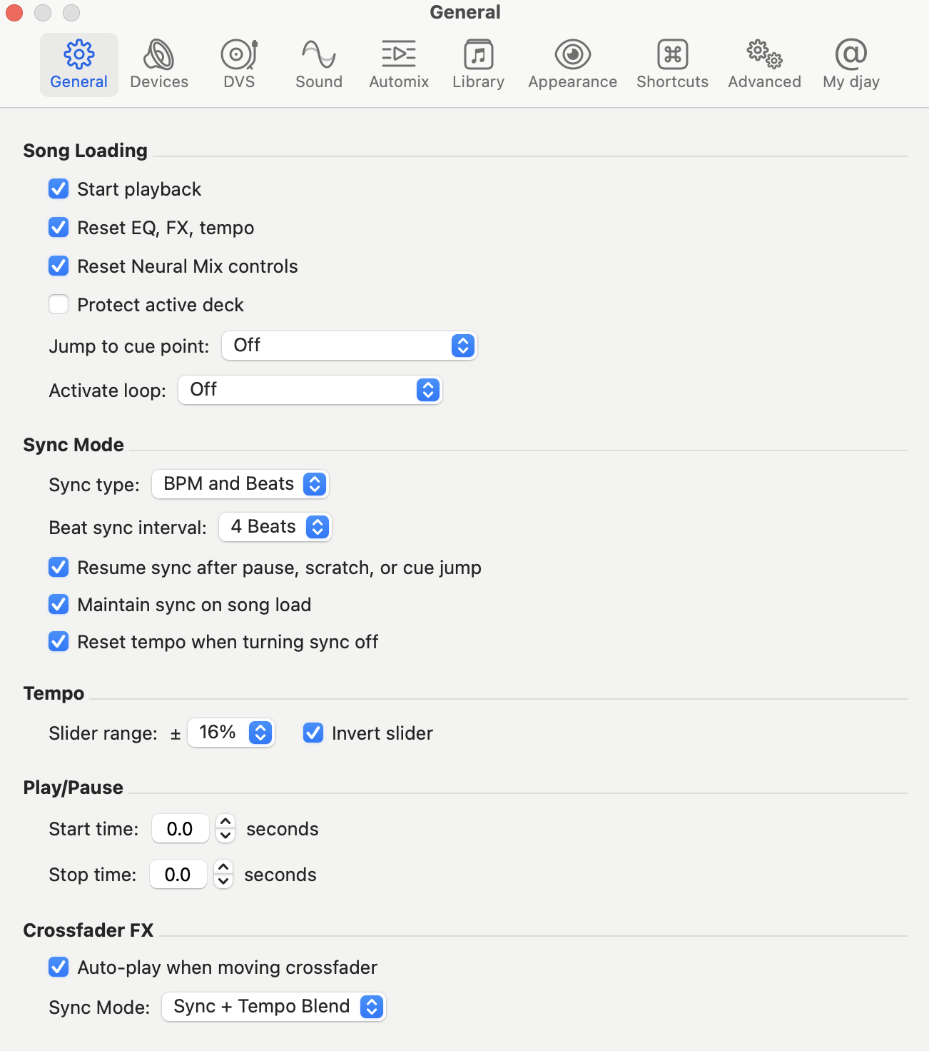
Task: Open the Appearance settings
Action: (572, 64)
